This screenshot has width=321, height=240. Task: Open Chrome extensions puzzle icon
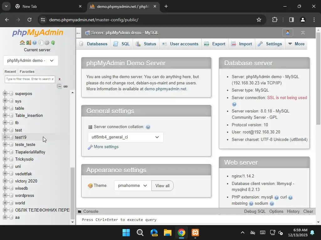[275, 20]
